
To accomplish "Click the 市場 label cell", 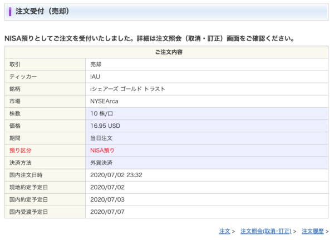I will point(45,102).
